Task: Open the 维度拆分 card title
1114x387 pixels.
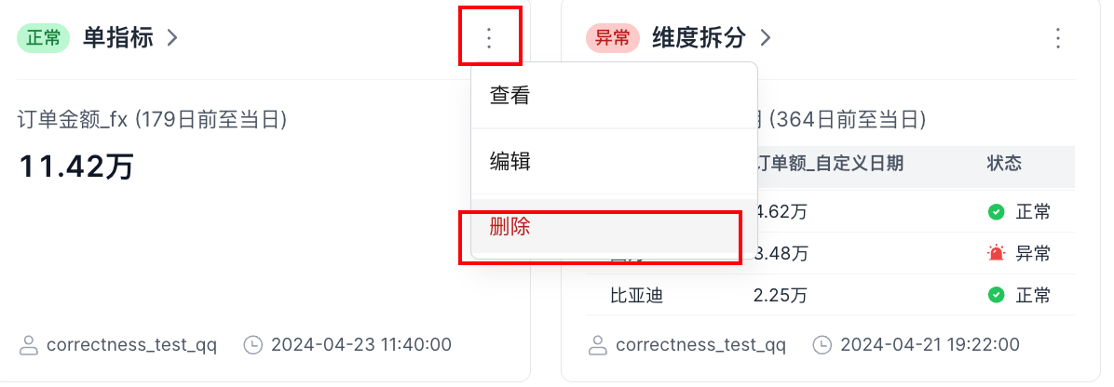Action: click(x=699, y=38)
